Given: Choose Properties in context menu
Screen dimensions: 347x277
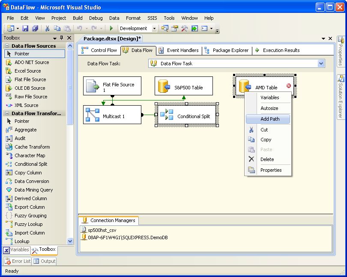Looking at the screenshot, I should click(x=268, y=170).
